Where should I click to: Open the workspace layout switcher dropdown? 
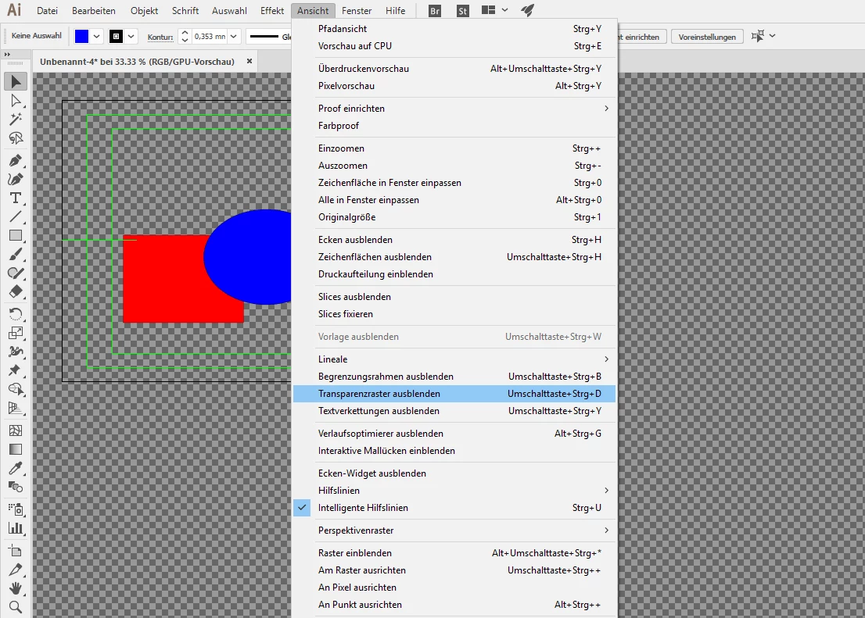pyautogui.click(x=504, y=10)
